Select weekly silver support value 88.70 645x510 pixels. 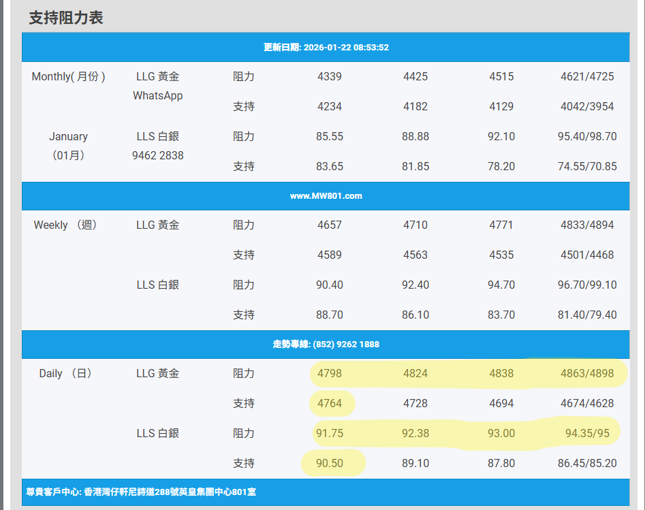(330, 315)
